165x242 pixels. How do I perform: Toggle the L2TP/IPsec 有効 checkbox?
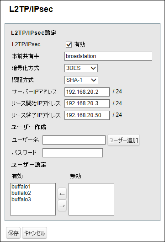click(69, 45)
